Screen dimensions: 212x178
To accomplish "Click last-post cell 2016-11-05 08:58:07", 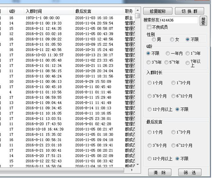I will tap(94, 29).
